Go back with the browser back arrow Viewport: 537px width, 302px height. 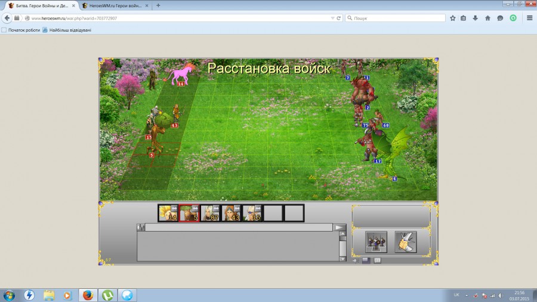[7, 18]
